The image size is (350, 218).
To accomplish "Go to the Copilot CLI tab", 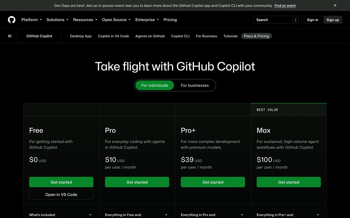I will [180, 36].
